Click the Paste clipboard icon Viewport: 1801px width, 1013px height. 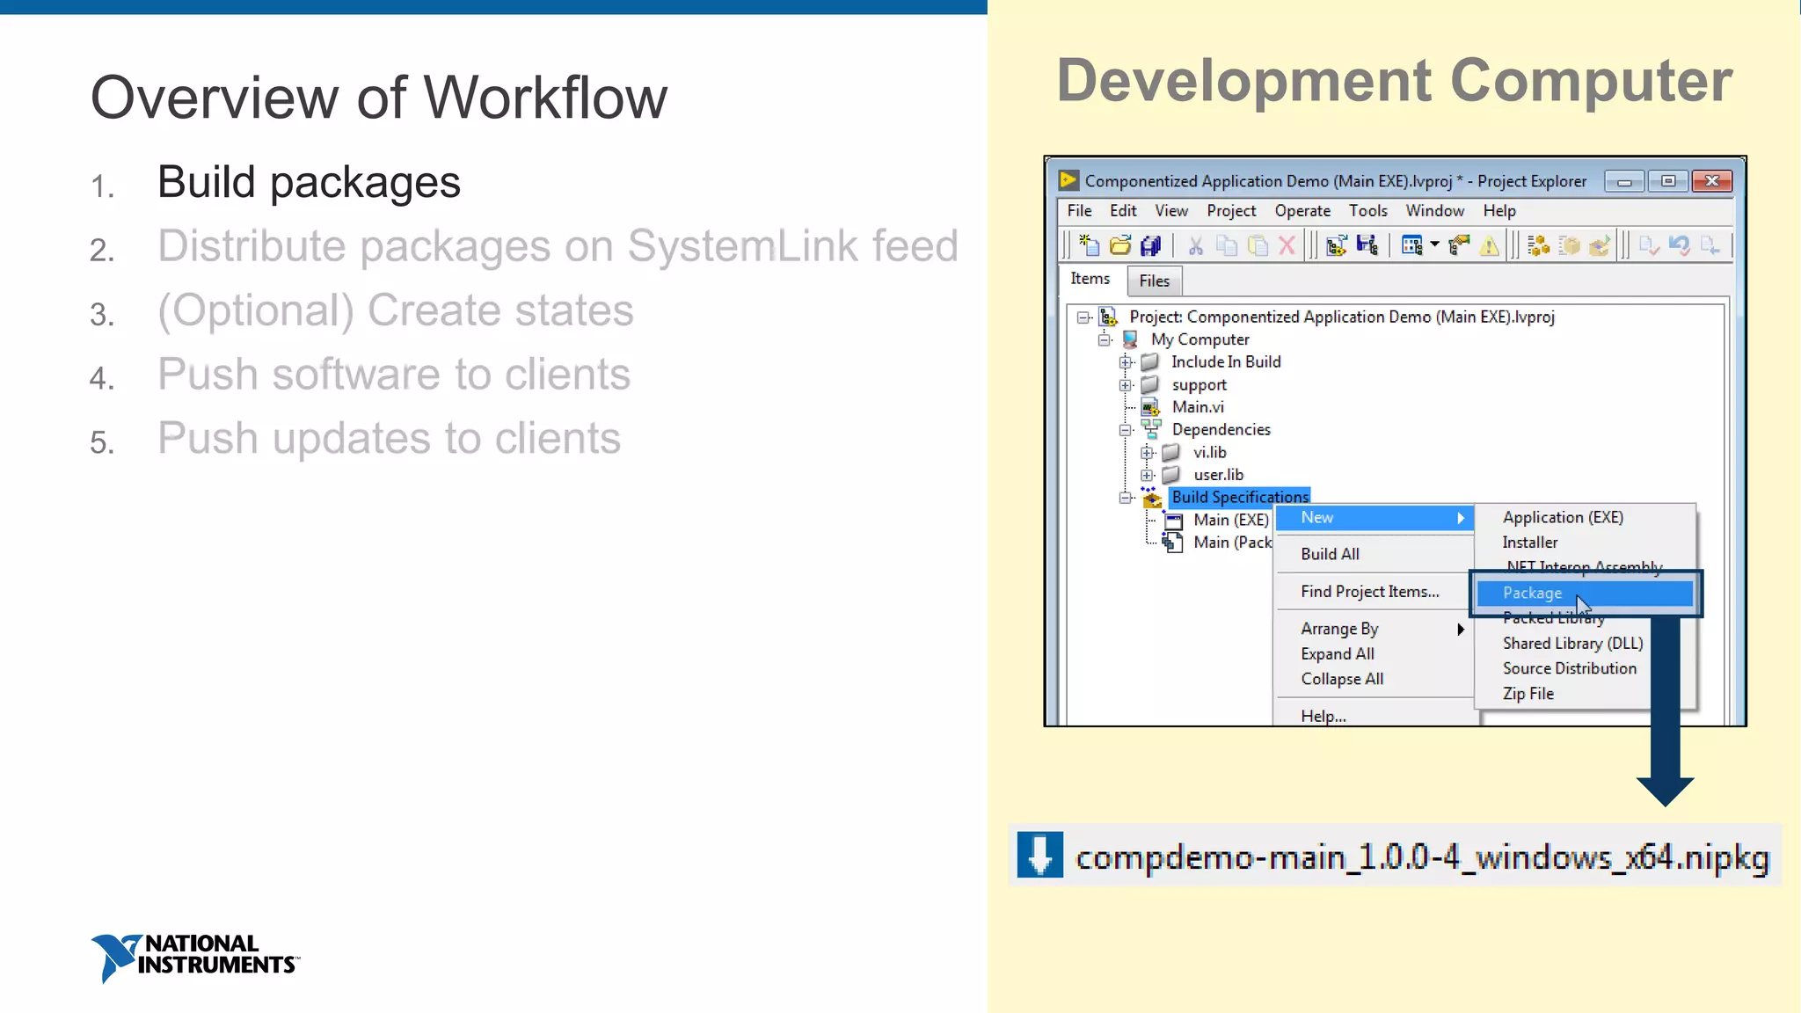(x=1258, y=245)
